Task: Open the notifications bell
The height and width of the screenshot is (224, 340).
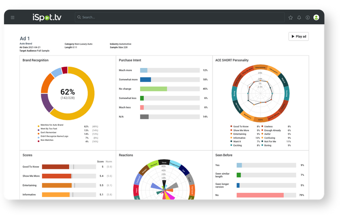Action: coord(299,17)
